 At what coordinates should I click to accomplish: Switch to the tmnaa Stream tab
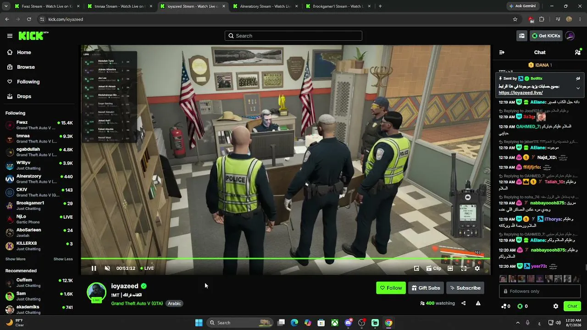point(119,6)
